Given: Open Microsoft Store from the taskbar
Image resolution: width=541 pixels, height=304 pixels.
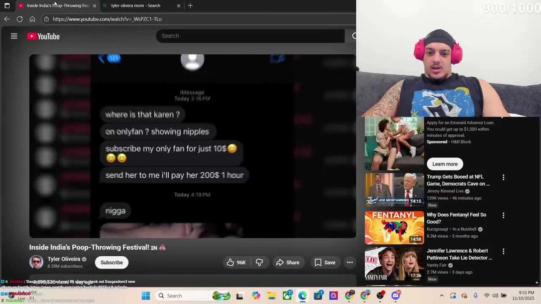Looking at the screenshot, I should [318, 296].
